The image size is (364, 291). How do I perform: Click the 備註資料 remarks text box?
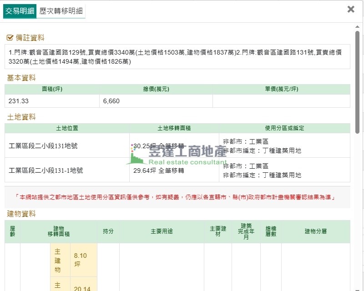177,57
